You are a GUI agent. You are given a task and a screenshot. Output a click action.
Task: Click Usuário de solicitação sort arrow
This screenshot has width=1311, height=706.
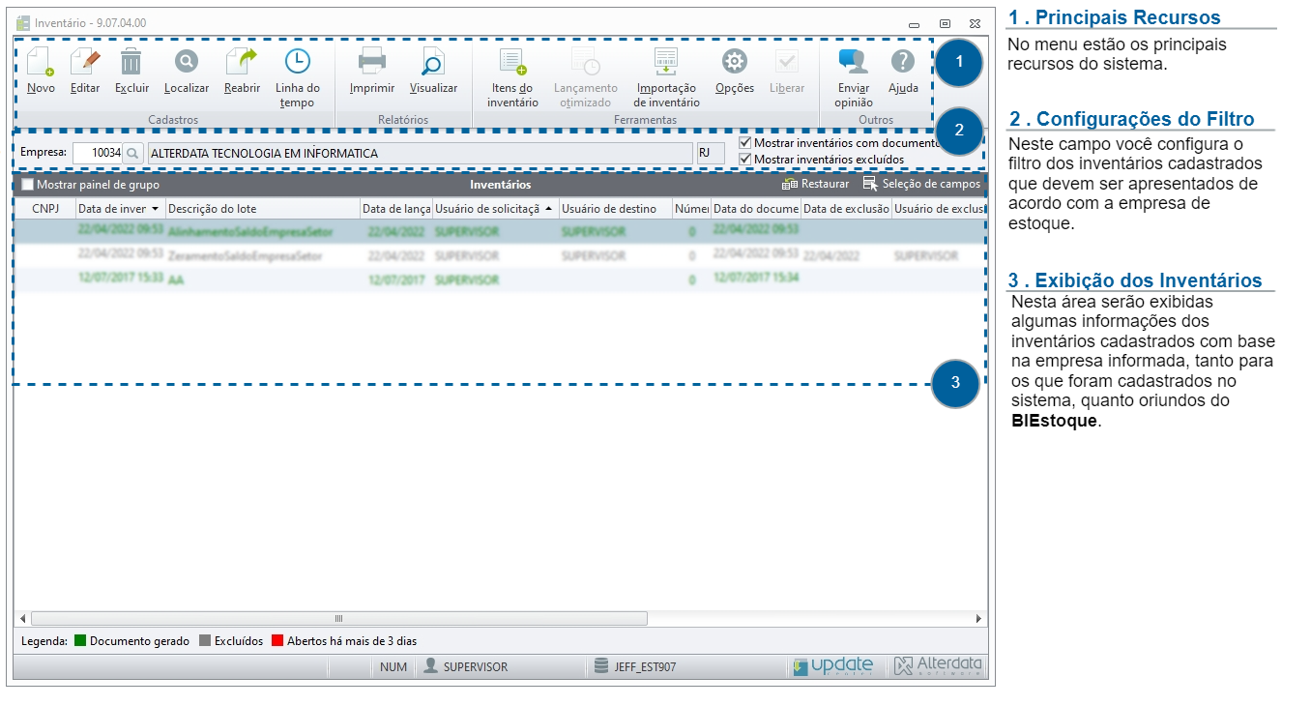(x=549, y=209)
